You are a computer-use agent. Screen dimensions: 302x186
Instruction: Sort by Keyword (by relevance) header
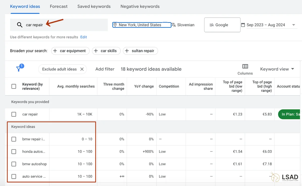coord(32,86)
